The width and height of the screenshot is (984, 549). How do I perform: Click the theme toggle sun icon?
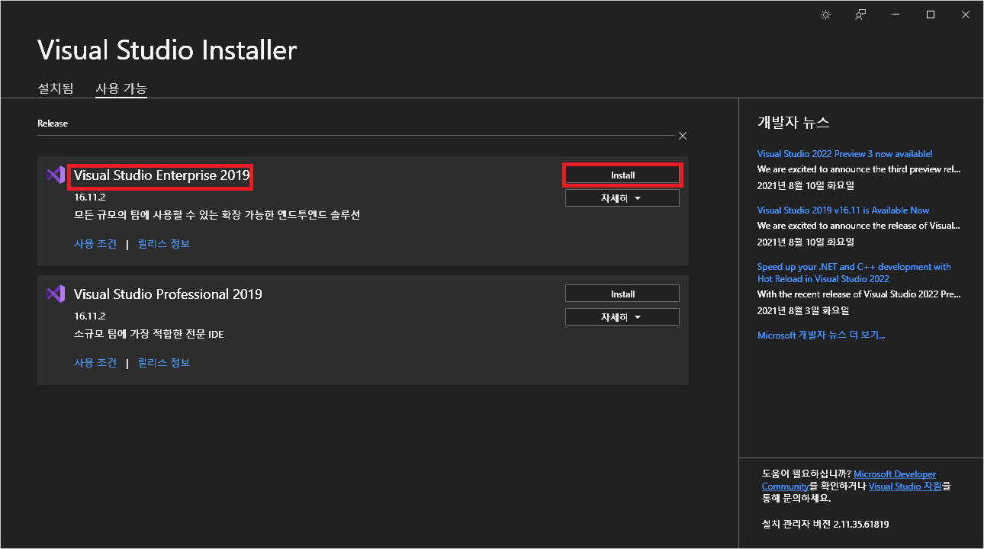click(x=825, y=14)
